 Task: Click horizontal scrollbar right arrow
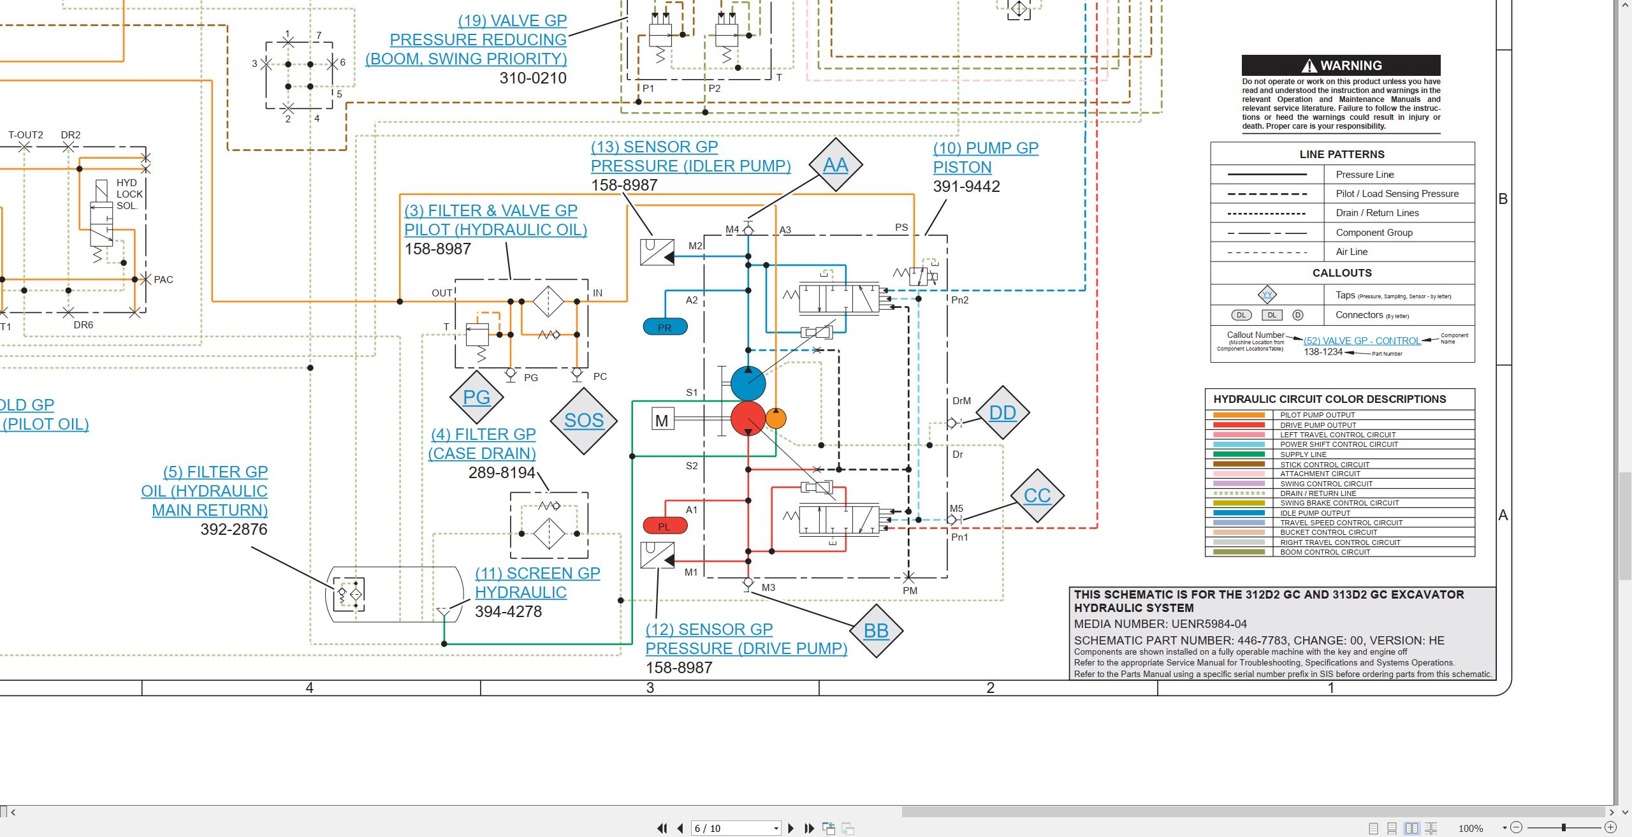click(1612, 812)
